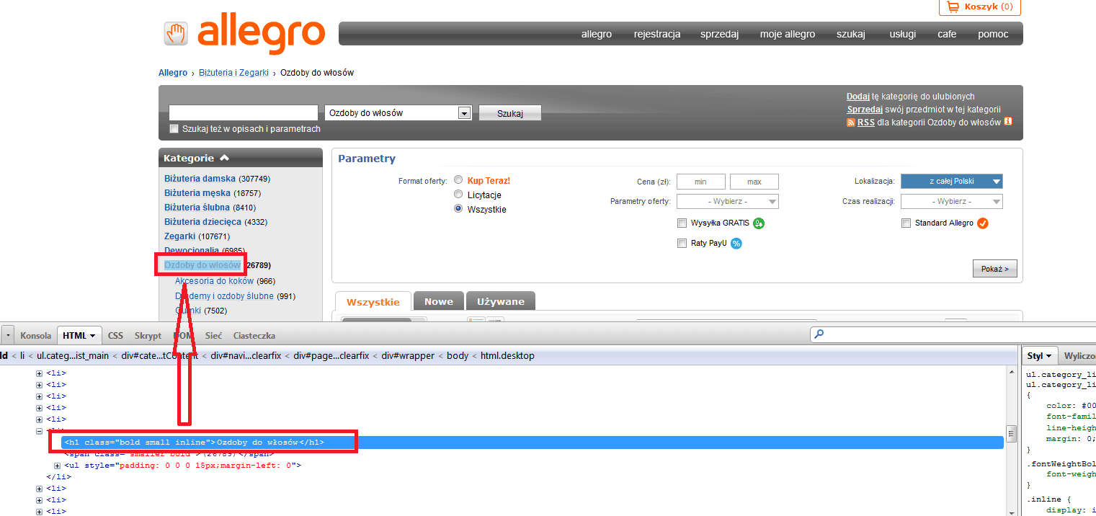Click the Firebug HTML panel vertical scrollbar

coord(1011,435)
